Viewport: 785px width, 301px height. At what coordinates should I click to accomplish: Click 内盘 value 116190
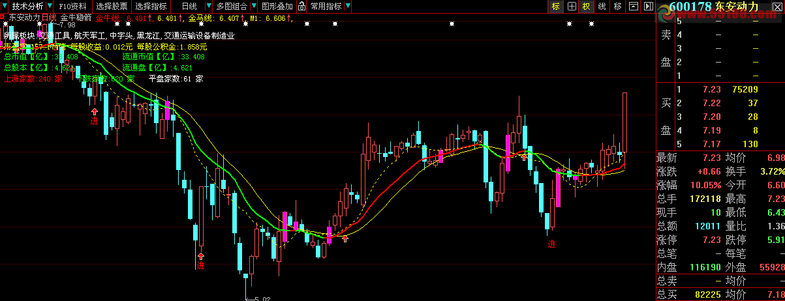[705, 267]
